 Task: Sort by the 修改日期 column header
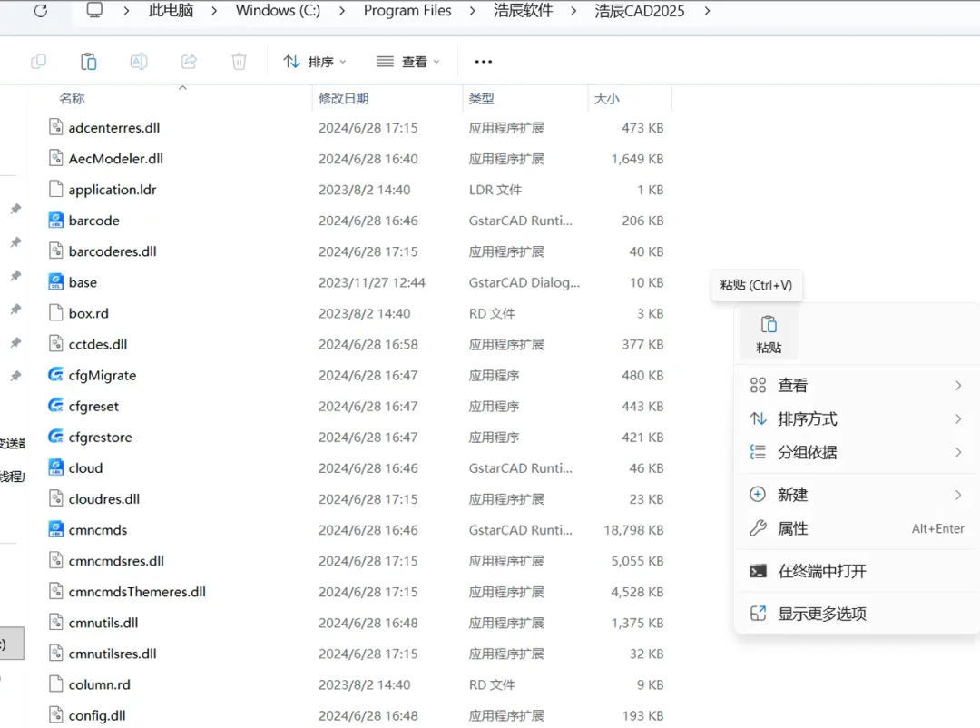tap(343, 98)
